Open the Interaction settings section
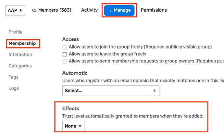The width and height of the screenshot is (224, 135). tap(20, 55)
